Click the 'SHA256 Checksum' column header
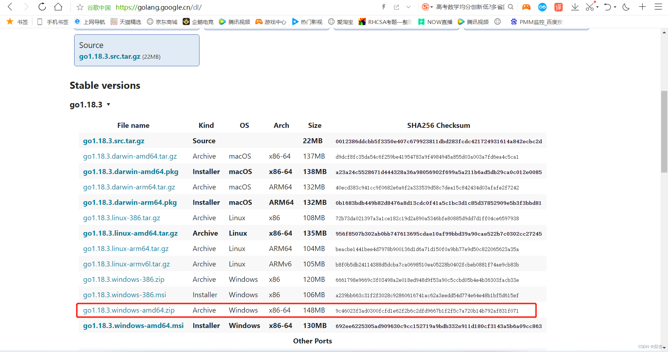The height and width of the screenshot is (352, 668). coord(438,126)
